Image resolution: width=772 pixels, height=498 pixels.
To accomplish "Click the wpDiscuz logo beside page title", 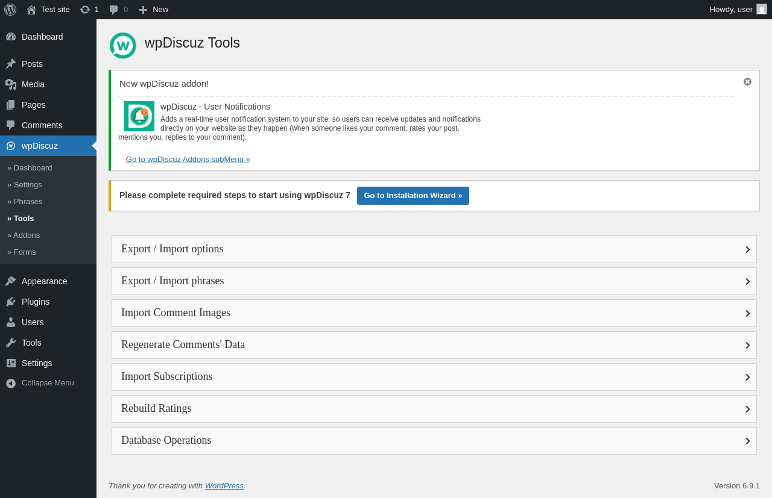I will coord(123,46).
